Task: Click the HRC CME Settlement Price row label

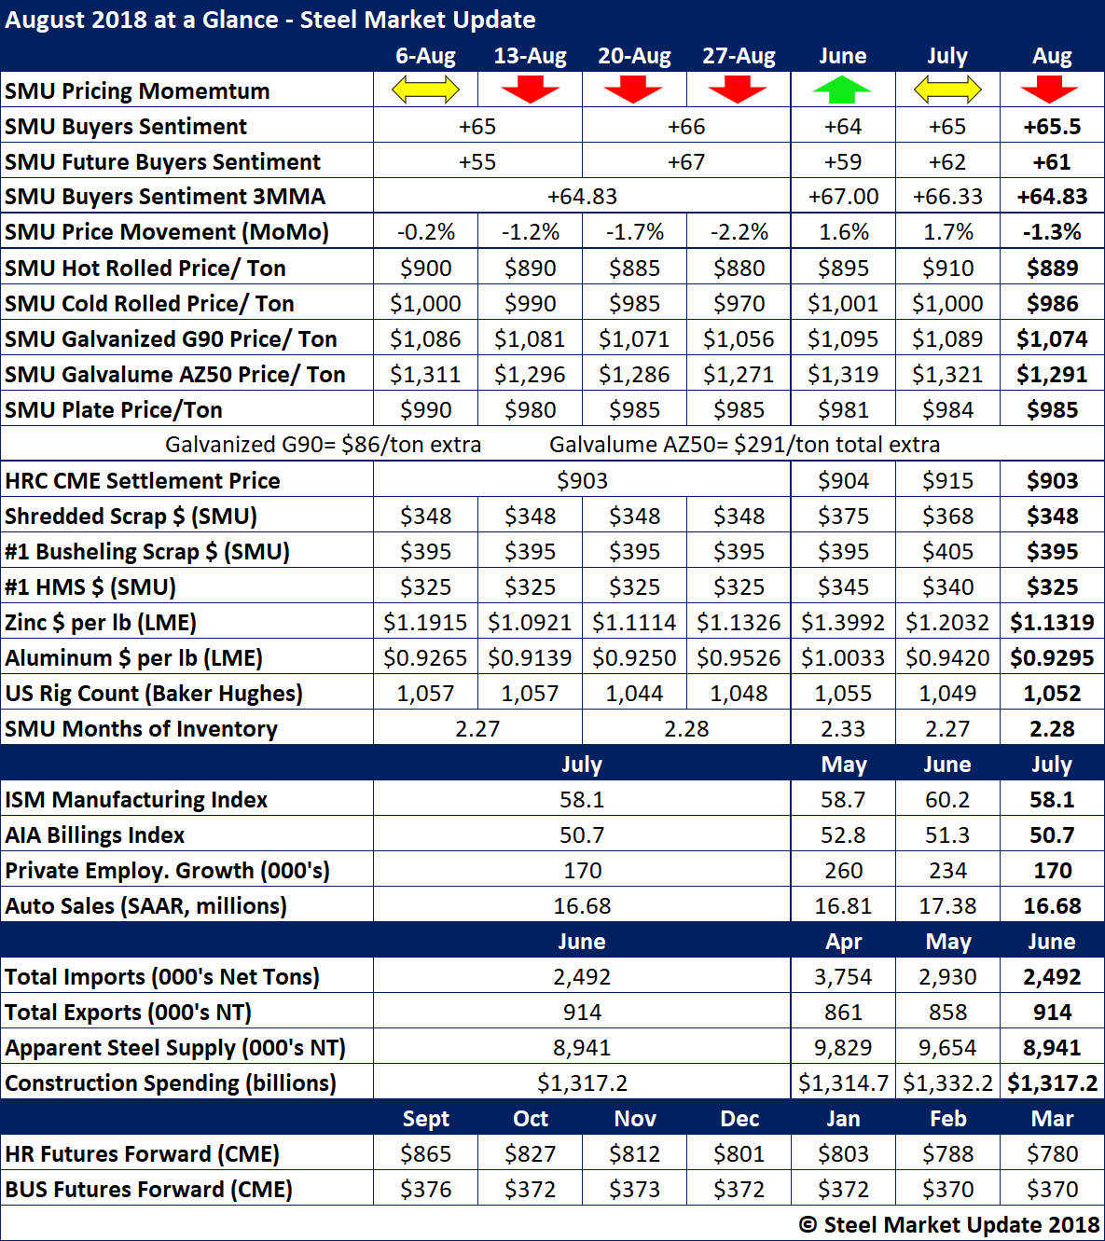Action: (143, 481)
